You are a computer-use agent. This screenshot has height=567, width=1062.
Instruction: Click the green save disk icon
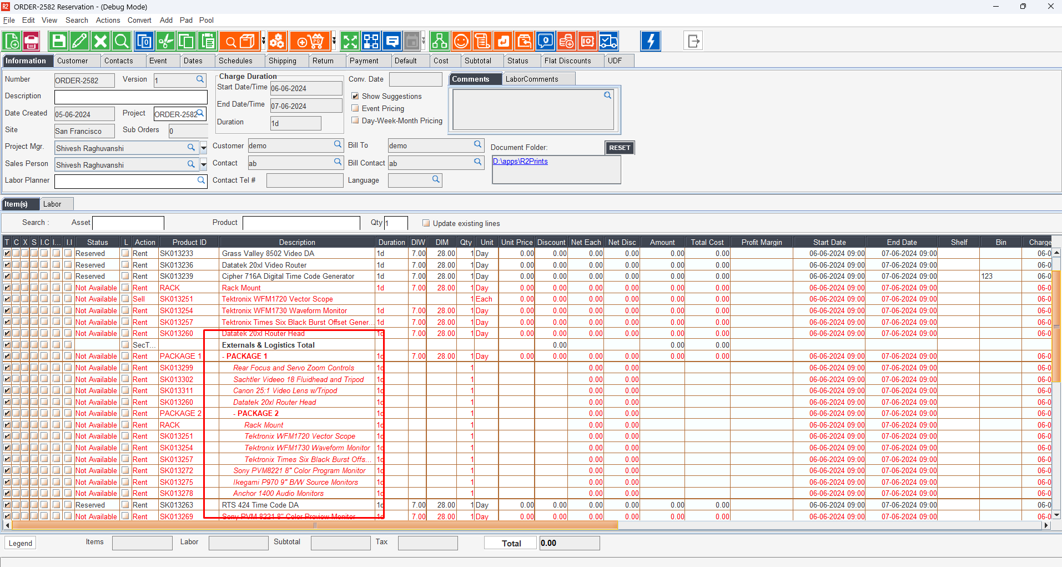(58, 42)
